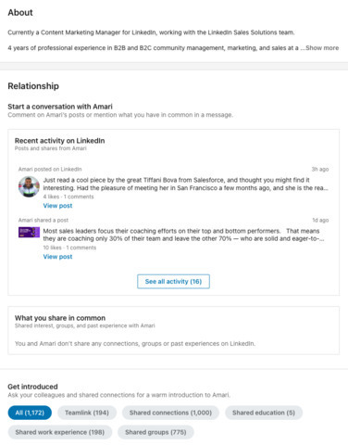
Task: Click the 3h ago timestamp
Action: tap(320, 169)
